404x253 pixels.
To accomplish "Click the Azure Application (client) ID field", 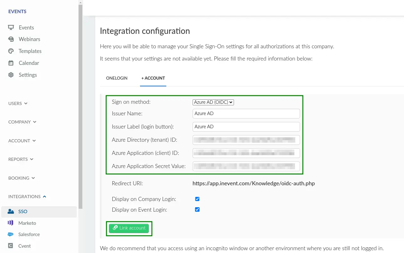I will point(246,153).
